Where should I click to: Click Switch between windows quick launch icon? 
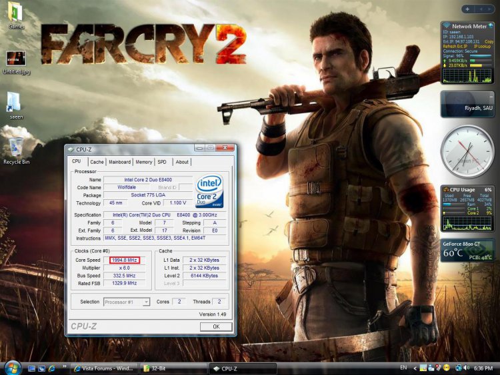coord(41,368)
